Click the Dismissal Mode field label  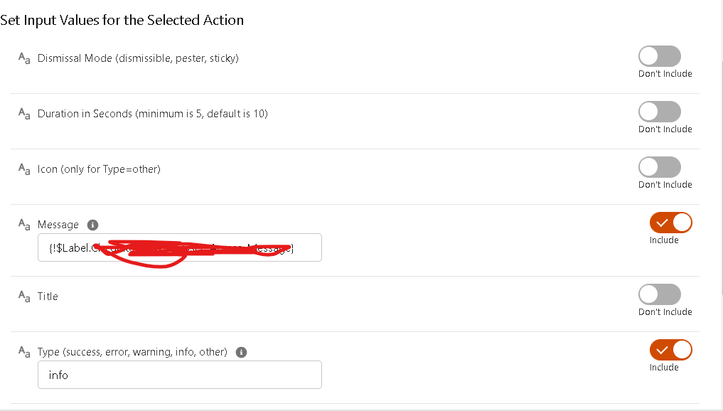(138, 58)
